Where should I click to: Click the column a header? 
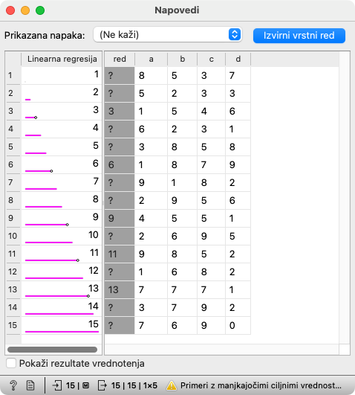[151, 59]
